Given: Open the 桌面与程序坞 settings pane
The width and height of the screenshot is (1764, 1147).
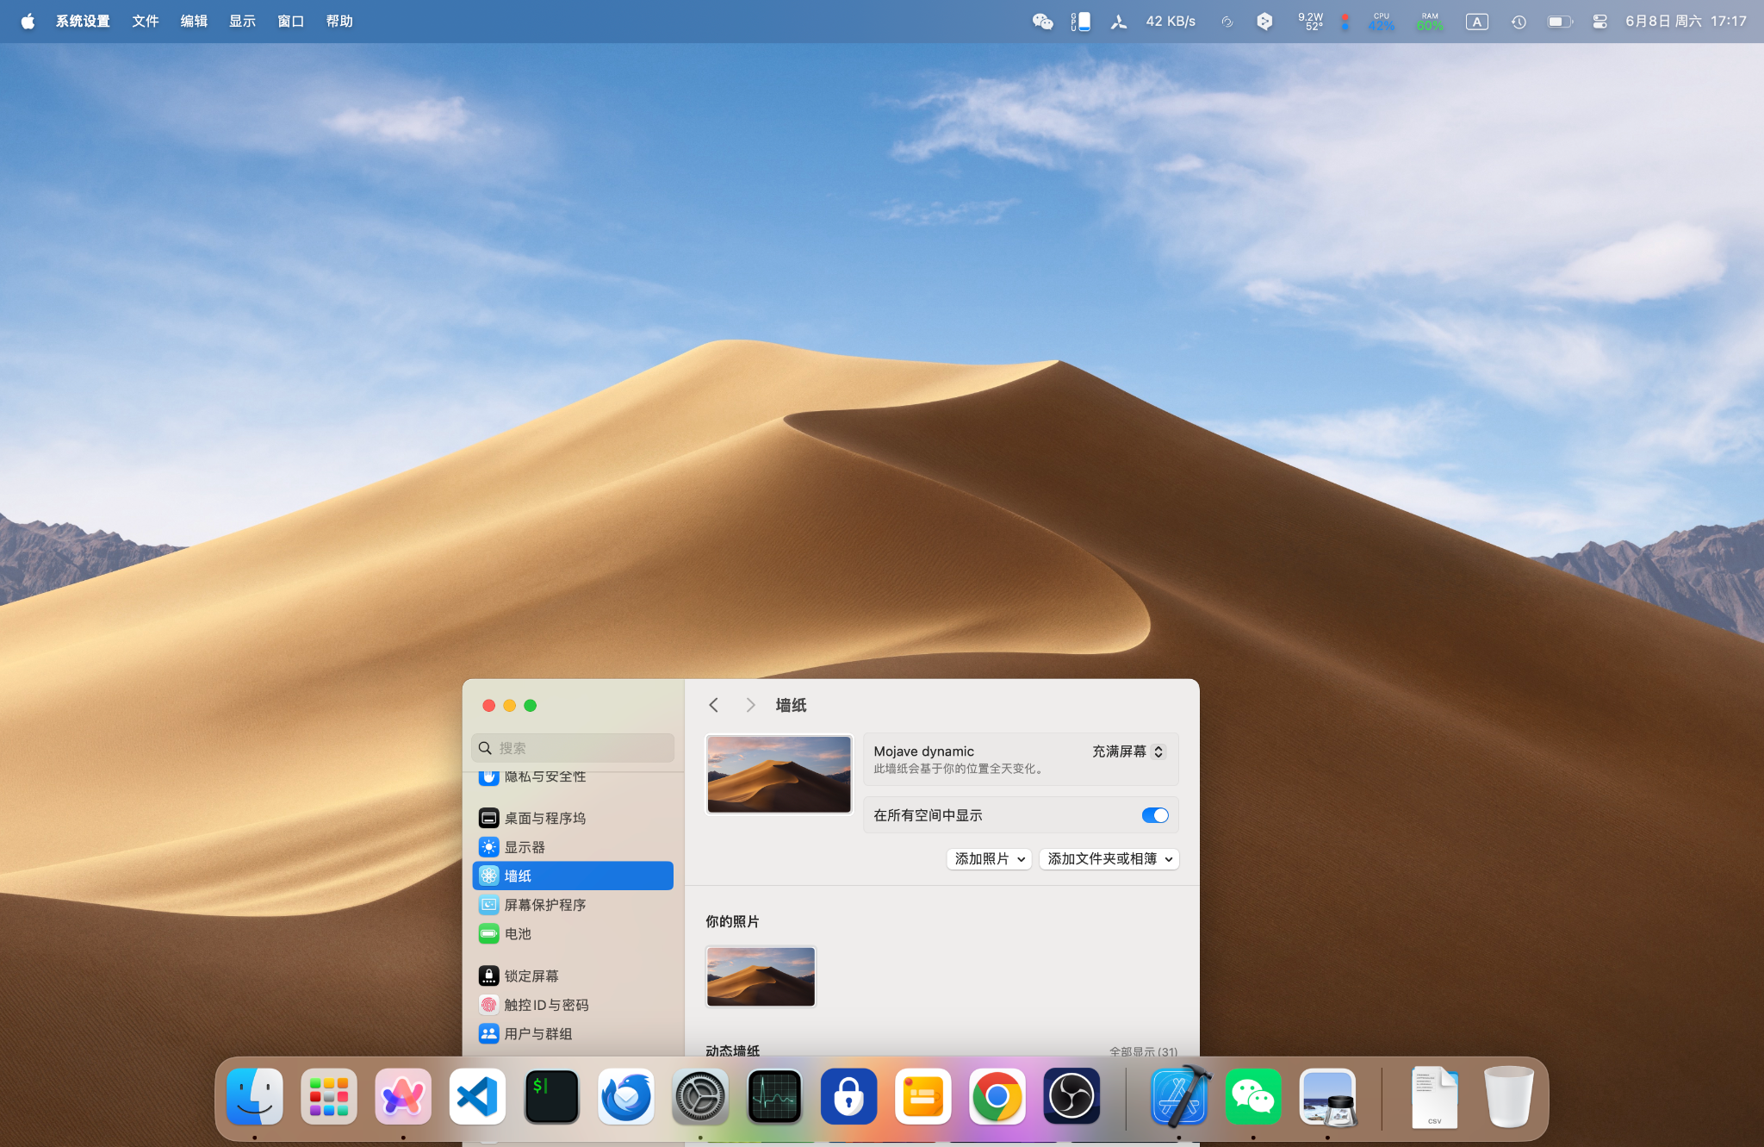Looking at the screenshot, I should coord(544,818).
